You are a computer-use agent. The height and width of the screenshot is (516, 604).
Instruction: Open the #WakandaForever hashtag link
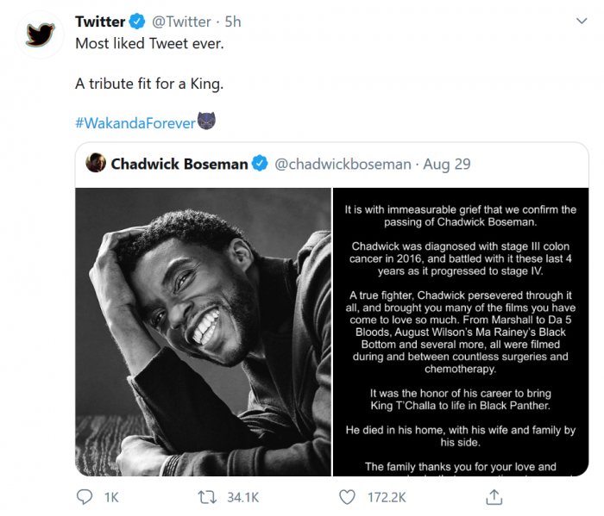(x=135, y=122)
